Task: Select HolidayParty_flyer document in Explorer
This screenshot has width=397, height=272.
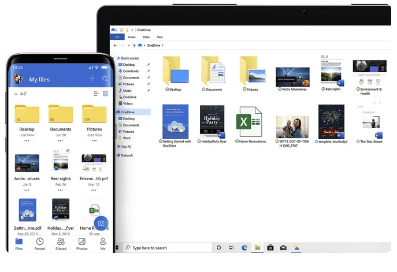Action: pos(212,124)
